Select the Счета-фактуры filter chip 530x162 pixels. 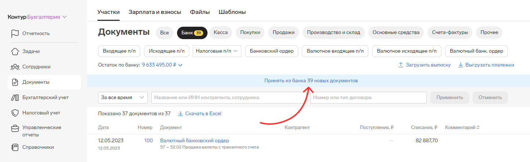(450, 33)
